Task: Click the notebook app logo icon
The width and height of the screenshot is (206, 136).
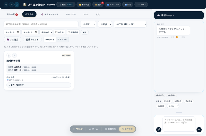Action: pos(24,5)
